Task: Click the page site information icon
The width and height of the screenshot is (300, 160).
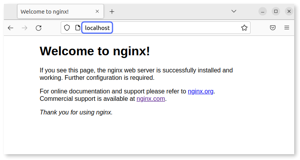Action: 78,28
